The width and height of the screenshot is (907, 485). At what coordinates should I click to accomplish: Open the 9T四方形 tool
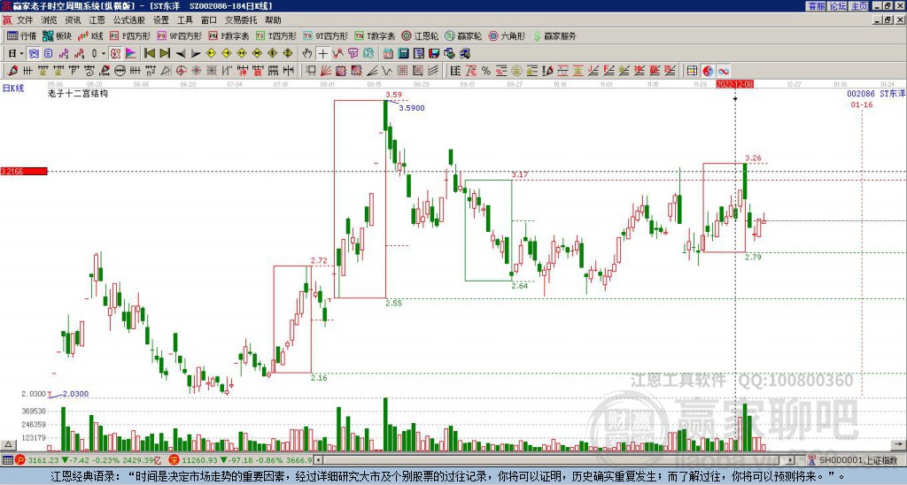coord(325,35)
